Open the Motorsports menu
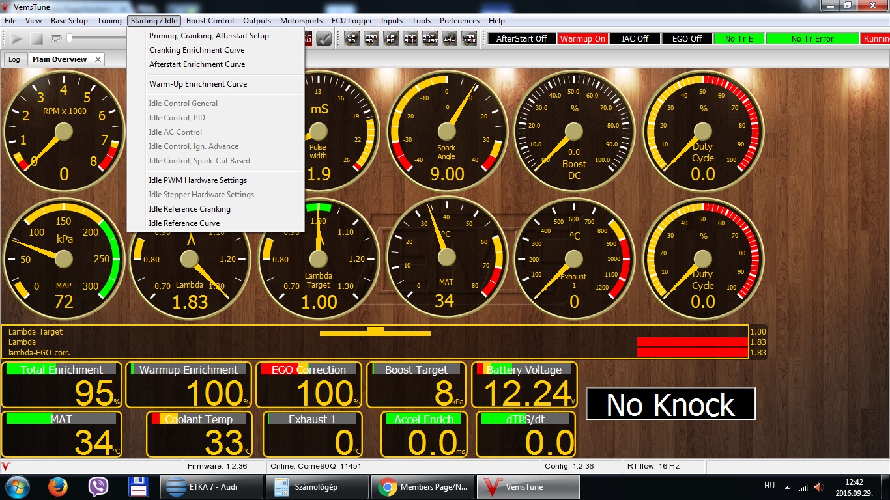 click(301, 21)
